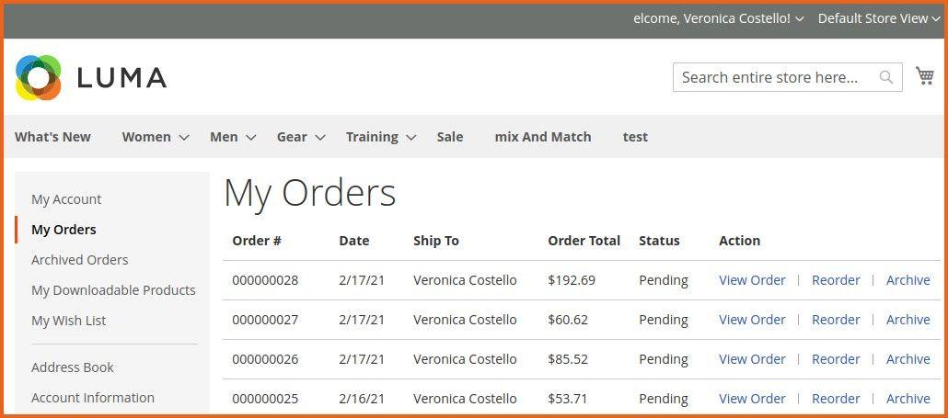Archive order number 000000026
This screenshot has height=418, width=948.
point(908,359)
